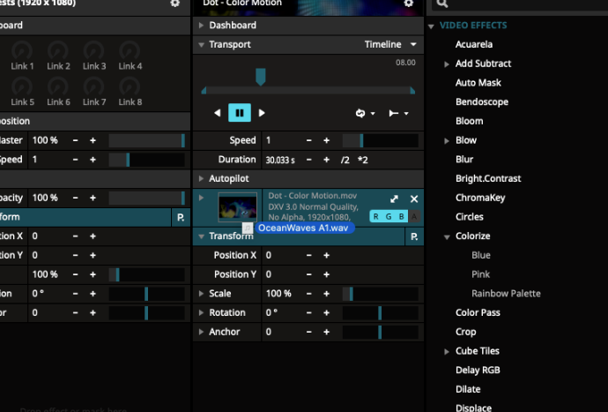Click the play backwards arrow
Image resolution: width=608 pixels, height=412 pixels.
[218, 113]
